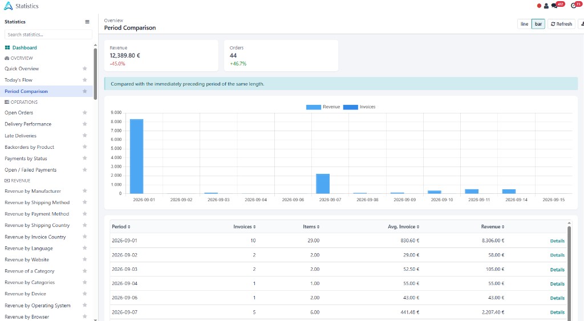The height and width of the screenshot is (321, 584).
Task: Click the 8,306.00 € revenue cell
Action: pos(493,241)
